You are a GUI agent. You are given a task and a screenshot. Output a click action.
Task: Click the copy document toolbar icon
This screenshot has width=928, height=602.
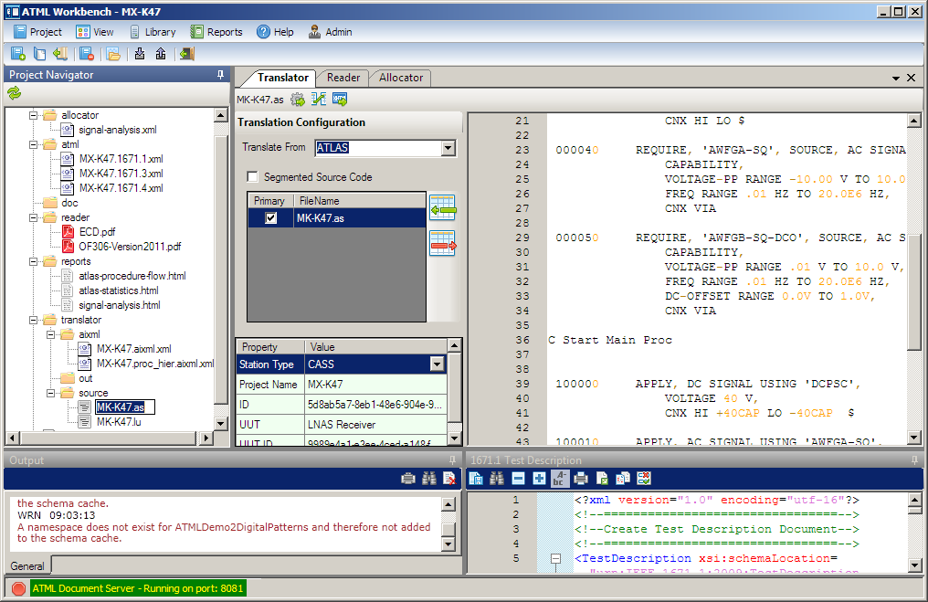pos(39,54)
